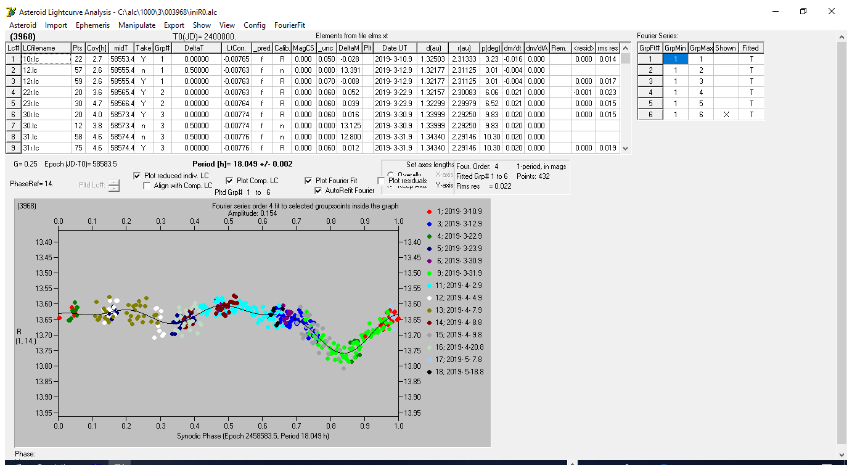Open the Config menu

[x=255, y=25]
